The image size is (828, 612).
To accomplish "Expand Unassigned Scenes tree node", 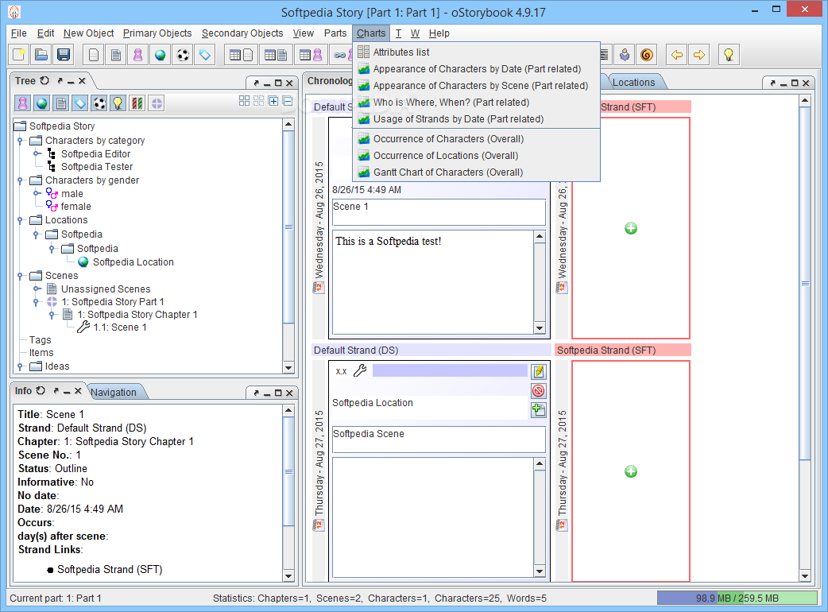I will pos(37,289).
